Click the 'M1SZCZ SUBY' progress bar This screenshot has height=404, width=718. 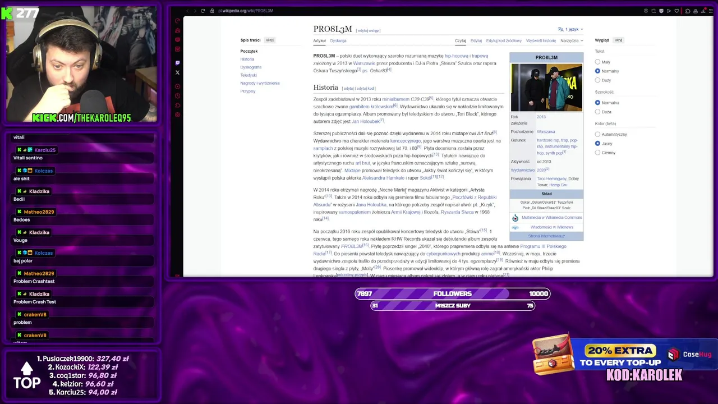pyautogui.click(x=452, y=306)
